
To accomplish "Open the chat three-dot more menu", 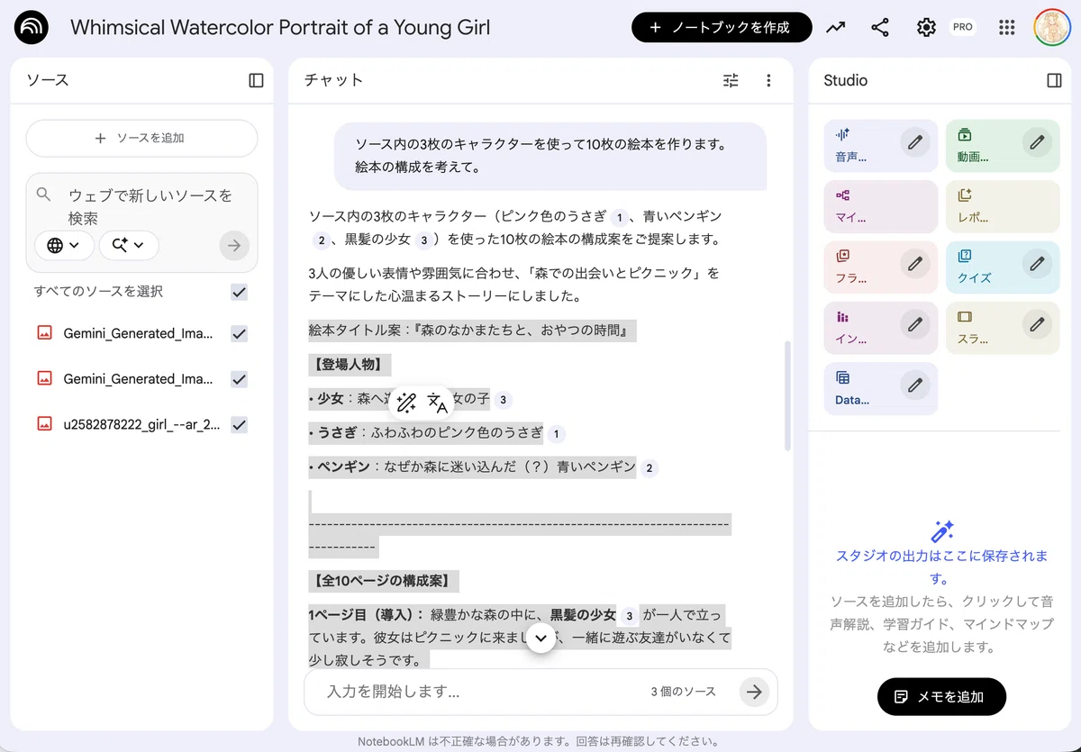I will point(768,80).
